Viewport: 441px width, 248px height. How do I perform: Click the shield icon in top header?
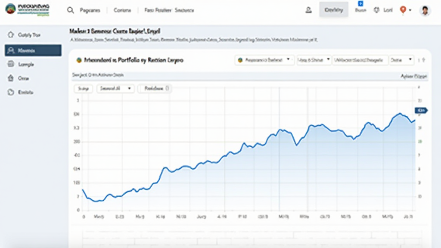376,10
